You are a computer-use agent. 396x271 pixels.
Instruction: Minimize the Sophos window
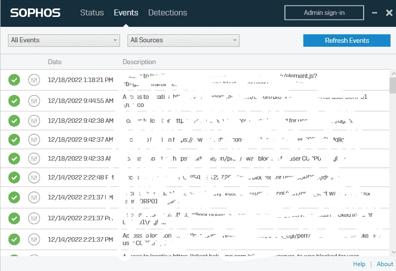click(375, 12)
